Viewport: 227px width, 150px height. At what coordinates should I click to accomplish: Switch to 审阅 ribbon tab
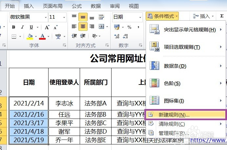(115, 6)
